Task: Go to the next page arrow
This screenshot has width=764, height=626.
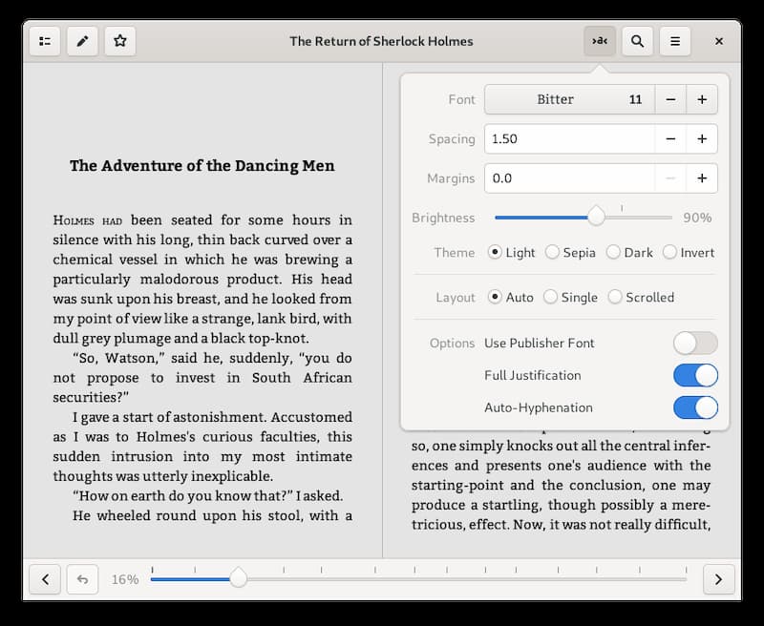Action: [719, 579]
